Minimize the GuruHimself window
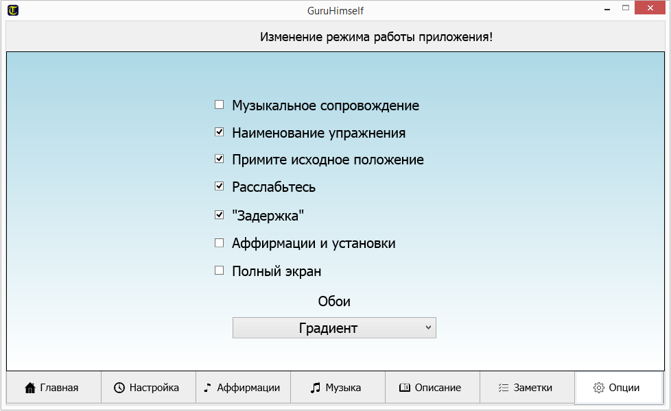Screen dimensions: 671x411 click(608, 10)
